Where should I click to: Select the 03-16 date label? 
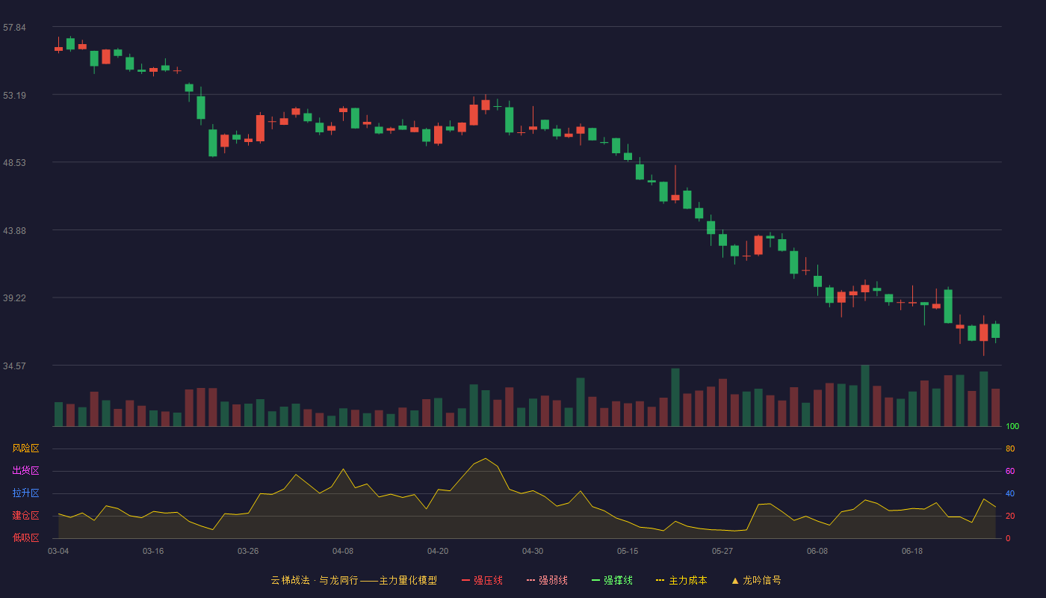(153, 551)
